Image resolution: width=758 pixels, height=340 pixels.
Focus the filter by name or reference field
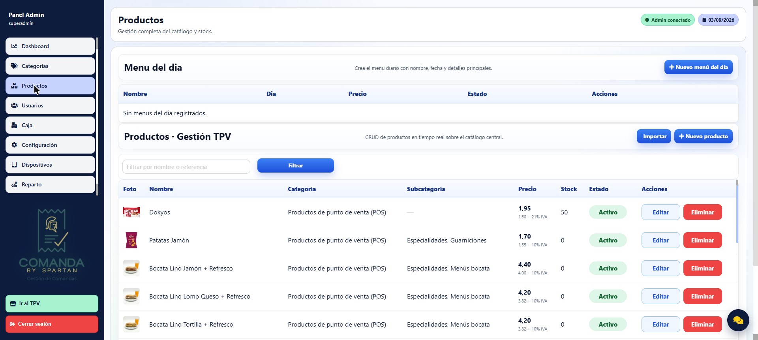pos(186,167)
